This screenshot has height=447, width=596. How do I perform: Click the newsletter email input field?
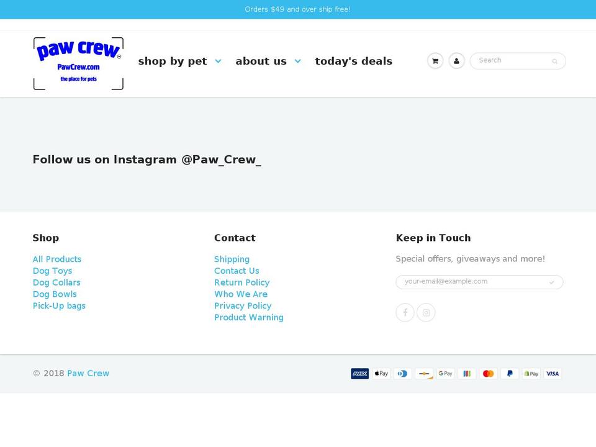479,282
